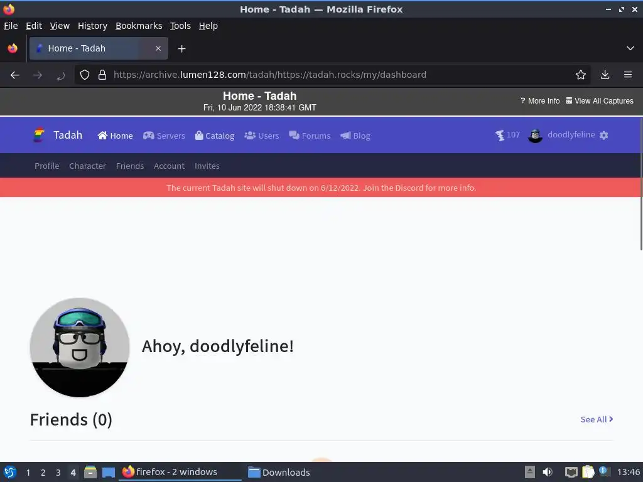Open the Firefox downloads panel
Image resolution: width=643 pixels, height=482 pixels.
[605, 75]
